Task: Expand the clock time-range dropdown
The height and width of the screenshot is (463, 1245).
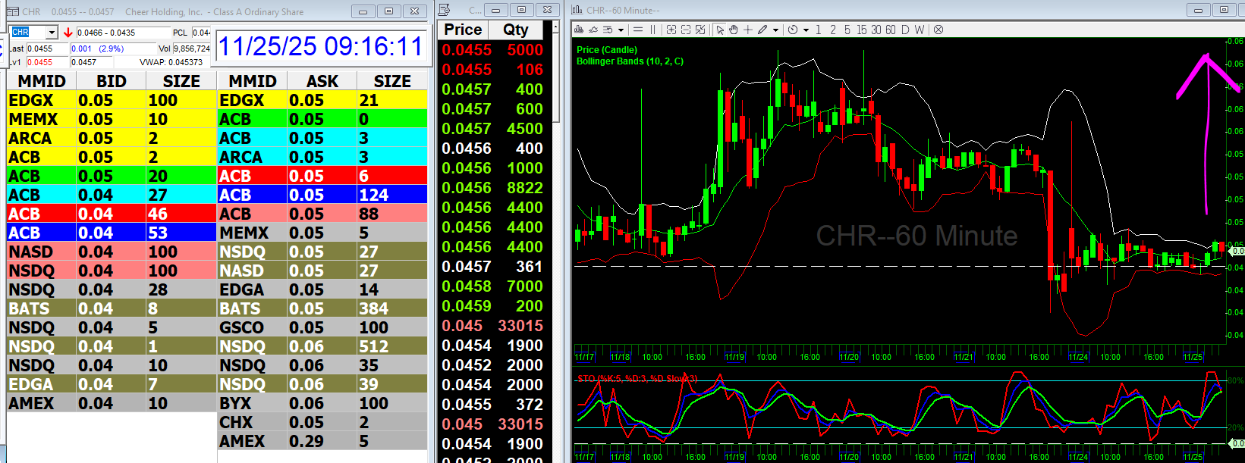Action: tap(806, 30)
